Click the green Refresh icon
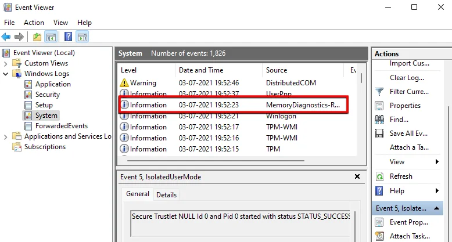 pyautogui.click(x=379, y=176)
